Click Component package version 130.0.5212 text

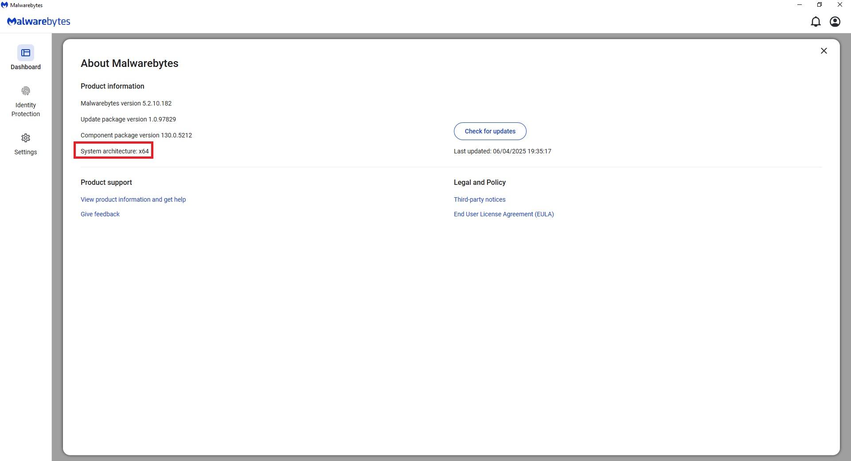(x=136, y=135)
